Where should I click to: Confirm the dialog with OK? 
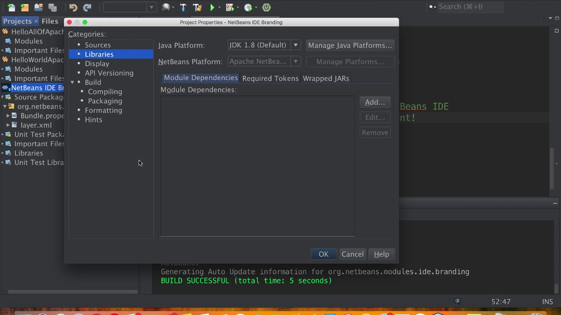pyautogui.click(x=323, y=254)
